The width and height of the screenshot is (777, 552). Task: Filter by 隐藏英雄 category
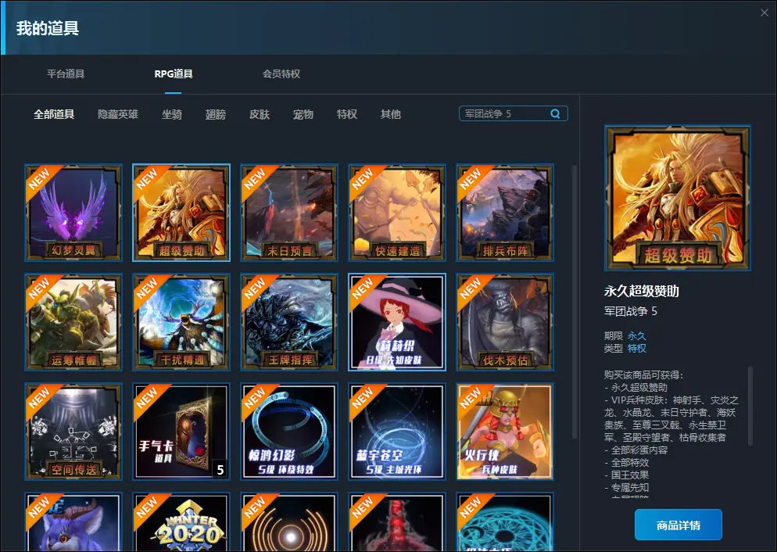pyautogui.click(x=118, y=114)
